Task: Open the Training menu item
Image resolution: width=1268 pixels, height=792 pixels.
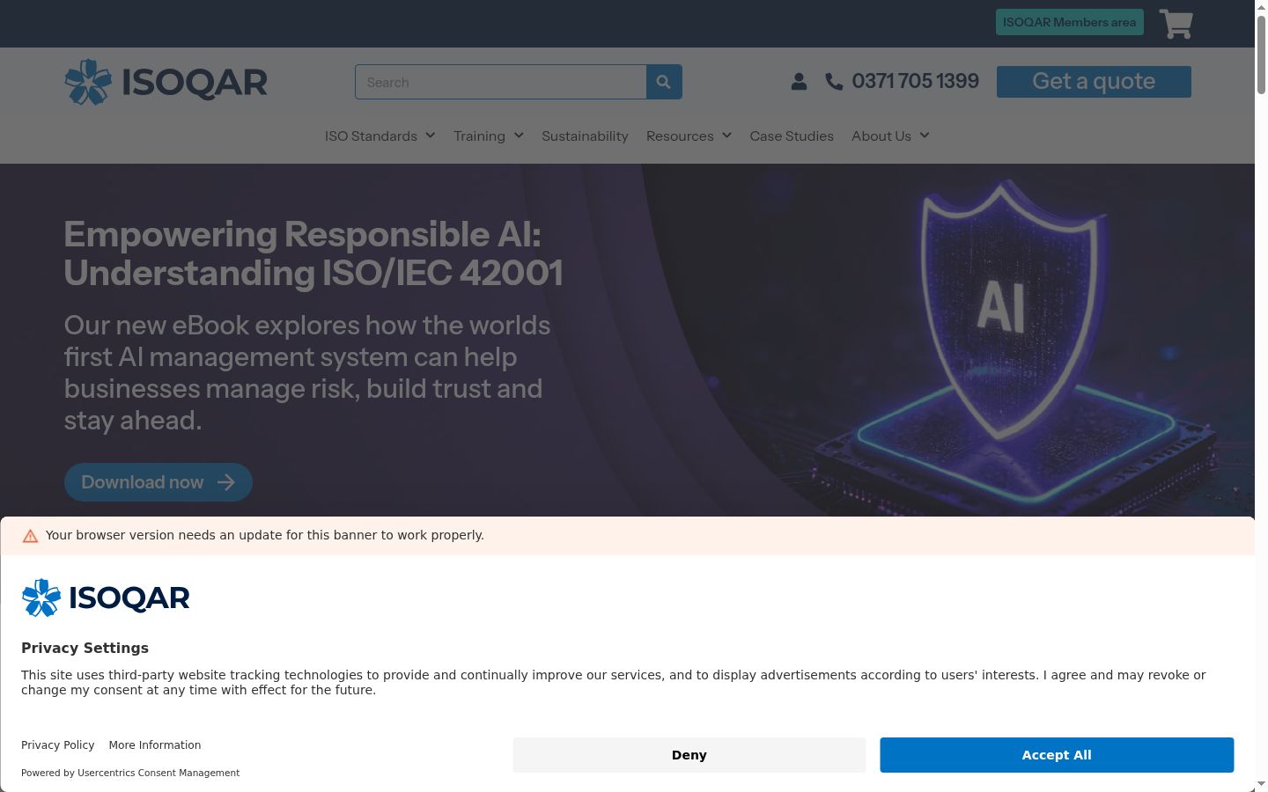Action: pos(479,136)
